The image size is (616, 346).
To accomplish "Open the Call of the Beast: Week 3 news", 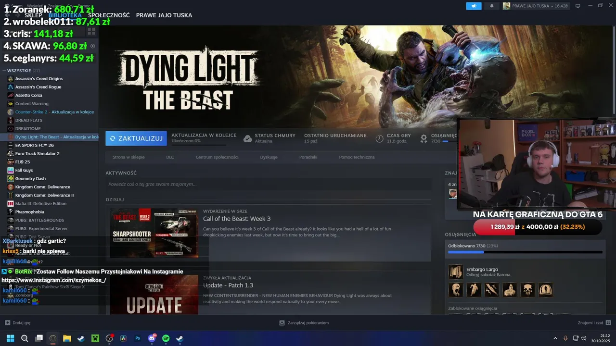I will pos(237,219).
